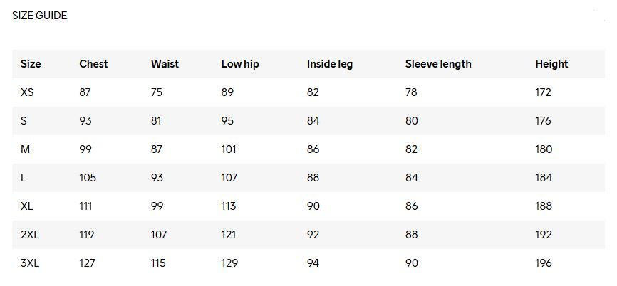Select the 2XL size row label
The width and height of the screenshot is (617, 286).
pos(30,235)
